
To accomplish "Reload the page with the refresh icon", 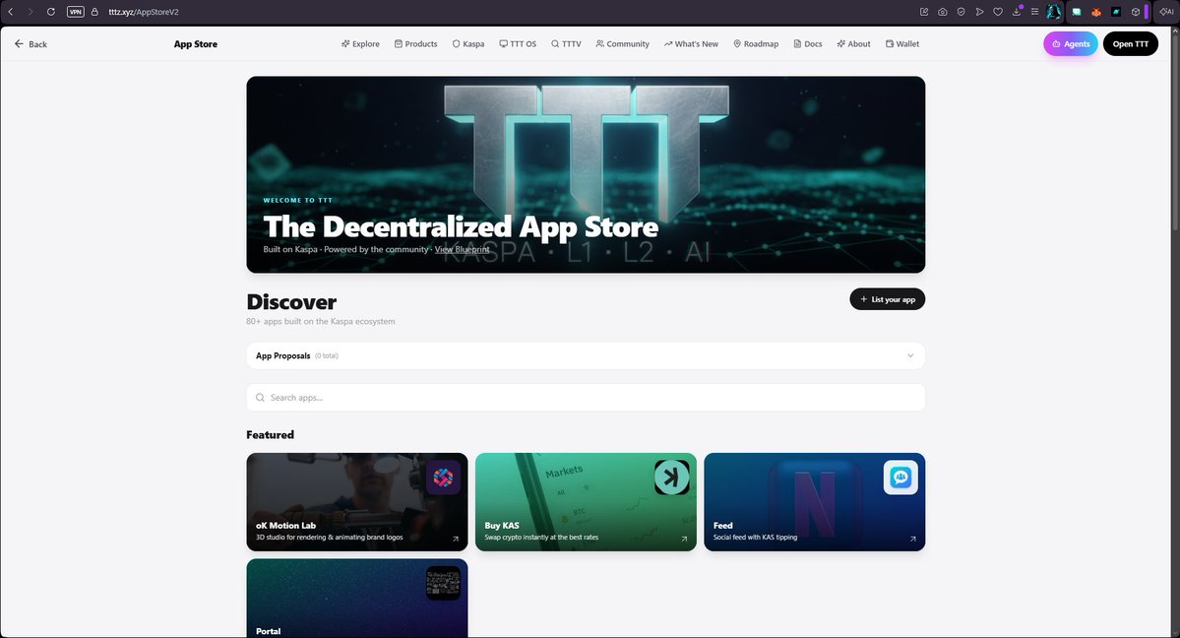I will pos(51,12).
